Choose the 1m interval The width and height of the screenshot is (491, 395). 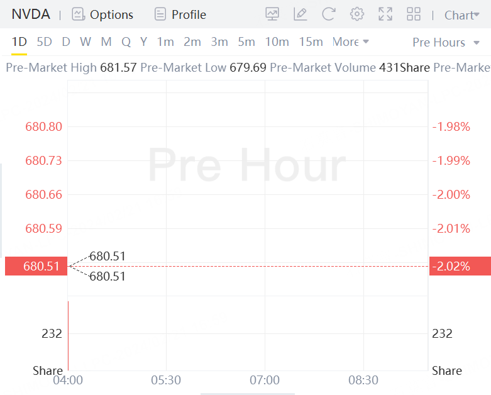(165, 42)
